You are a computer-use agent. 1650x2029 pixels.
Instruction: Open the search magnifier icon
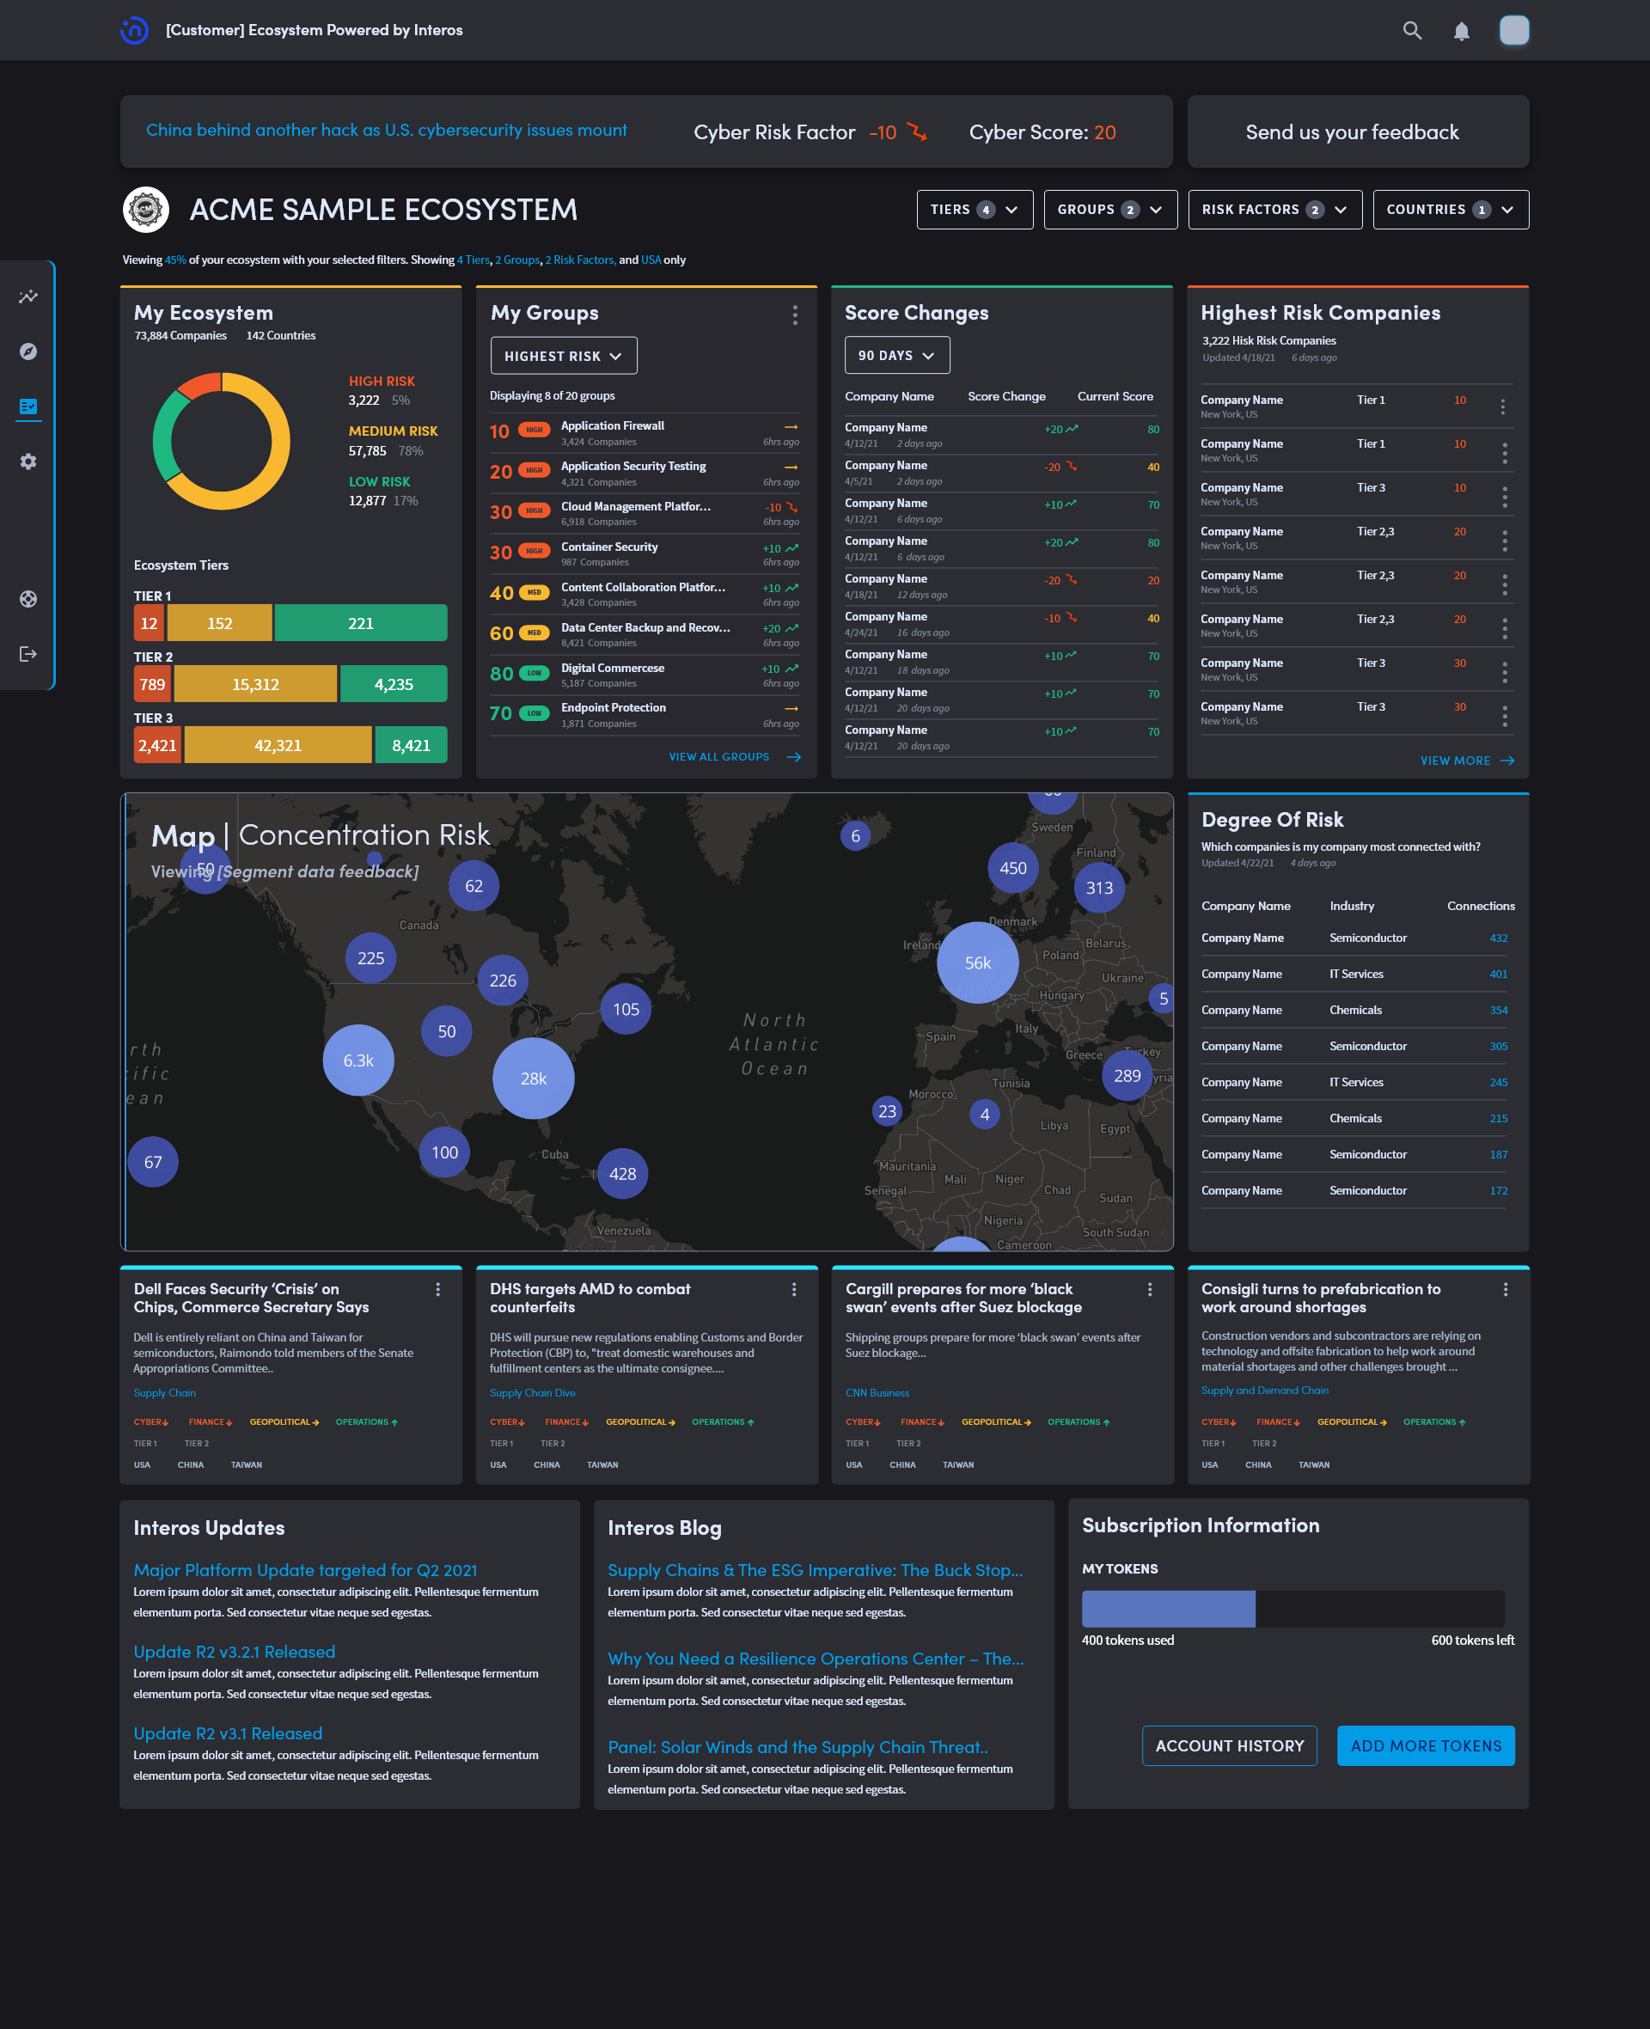click(x=1413, y=30)
